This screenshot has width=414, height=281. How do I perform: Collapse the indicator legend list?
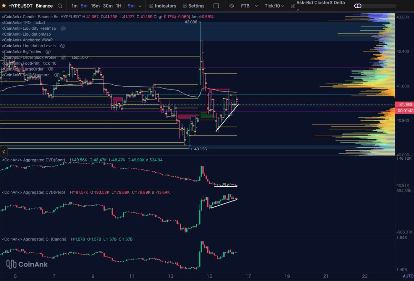coord(6,81)
